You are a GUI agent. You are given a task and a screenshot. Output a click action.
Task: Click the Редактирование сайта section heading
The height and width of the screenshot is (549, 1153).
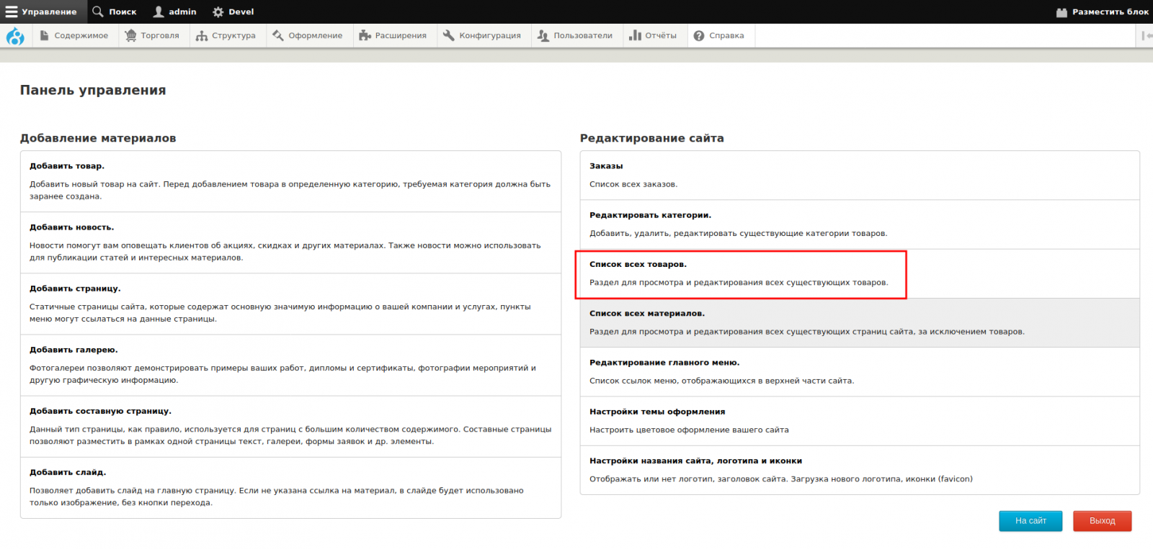coord(652,138)
